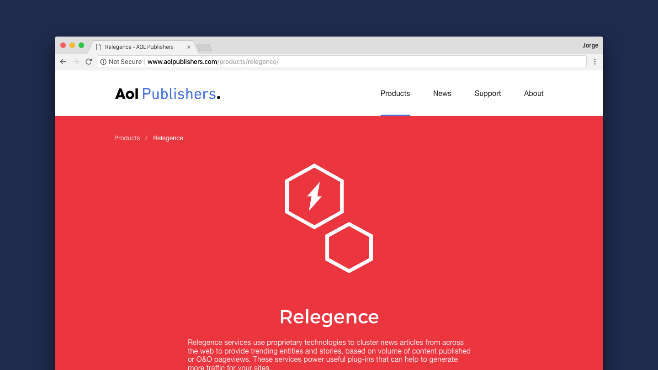This screenshot has height=370, width=658.
Task: Open the Support navigation item
Action: pos(488,93)
